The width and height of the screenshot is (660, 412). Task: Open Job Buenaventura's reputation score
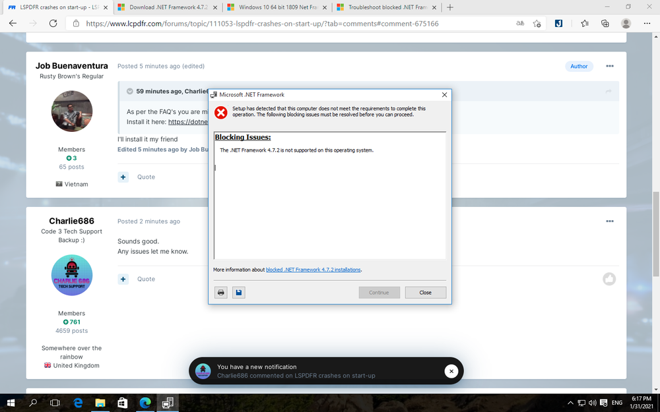71,158
